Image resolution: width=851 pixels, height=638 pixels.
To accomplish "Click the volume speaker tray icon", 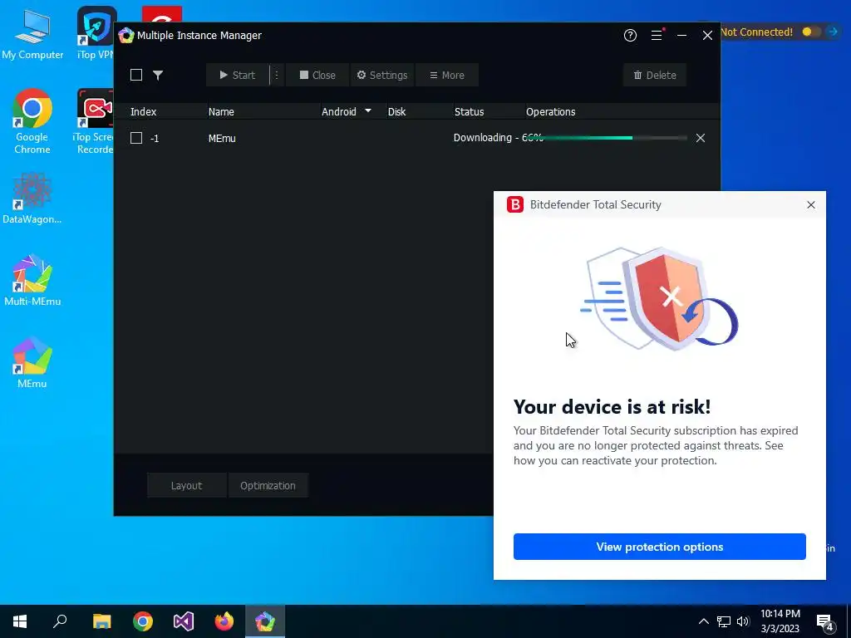I will 743,621.
